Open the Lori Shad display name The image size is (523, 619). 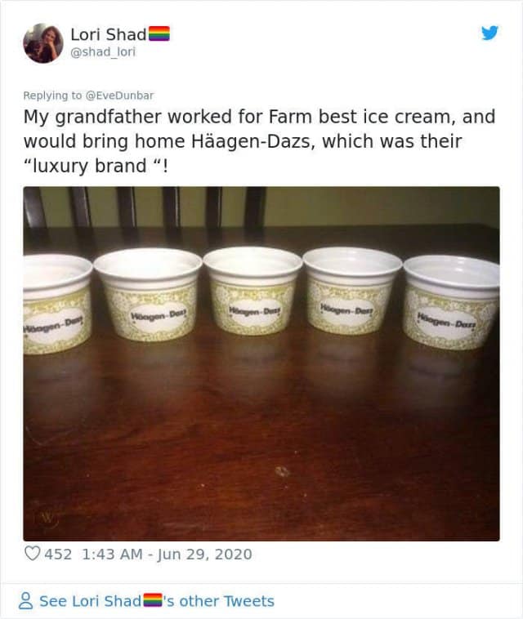click(x=108, y=34)
